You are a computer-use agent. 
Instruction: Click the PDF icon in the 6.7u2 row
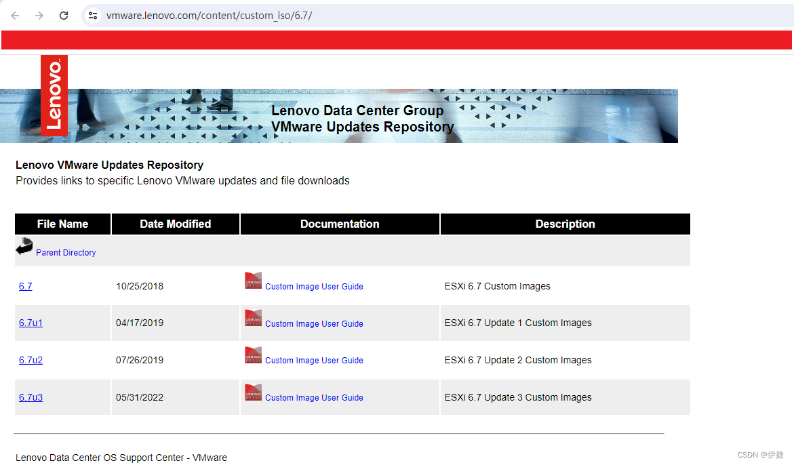[252, 354]
